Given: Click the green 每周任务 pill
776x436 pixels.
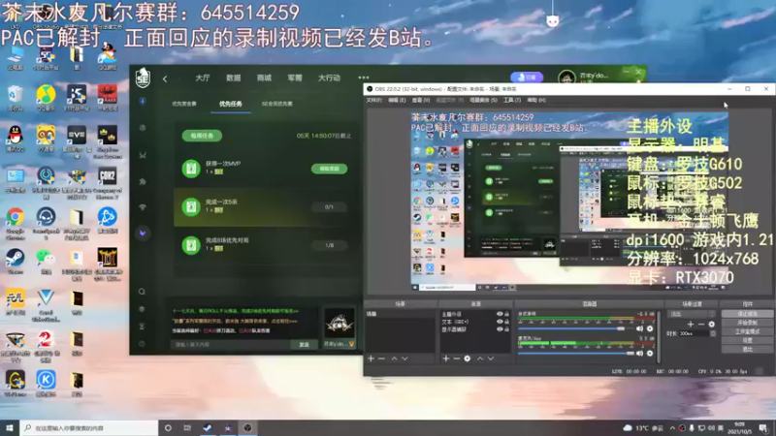Looking at the screenshot, I should coord(202,136).
